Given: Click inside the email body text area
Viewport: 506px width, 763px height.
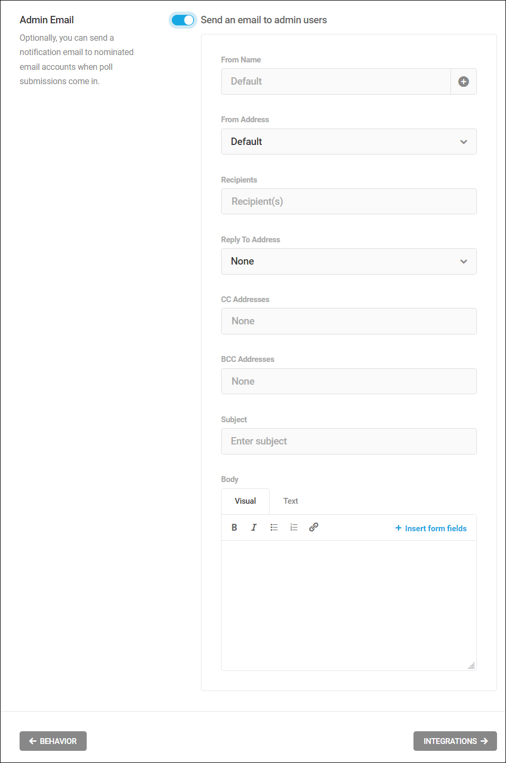Looking at the screenshot, I should click(x=349, y=605).
